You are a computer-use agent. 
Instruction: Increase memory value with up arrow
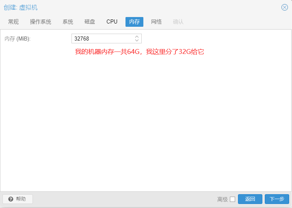point(137,36)
